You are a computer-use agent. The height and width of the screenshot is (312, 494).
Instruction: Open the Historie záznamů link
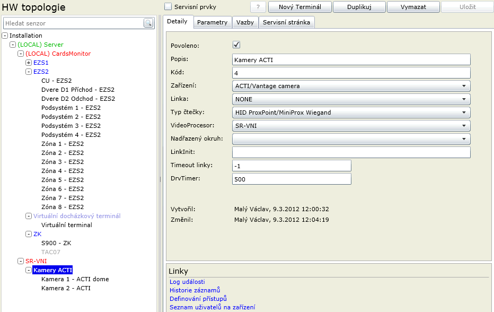[195, 290]
